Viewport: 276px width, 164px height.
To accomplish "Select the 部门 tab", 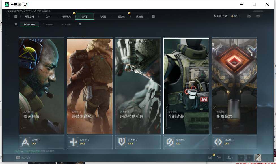I will click(x=85, y=17).
